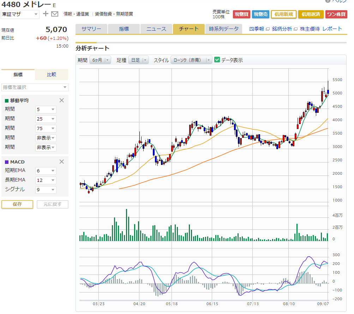The height and width of the screenshot is (314, 354).
Task: Select the チャート tab
Action: point(189,29)
